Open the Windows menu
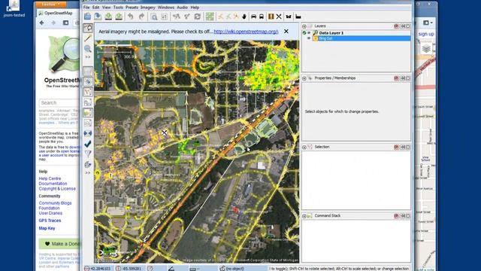The image size is (481, 271). pos(165,8)
